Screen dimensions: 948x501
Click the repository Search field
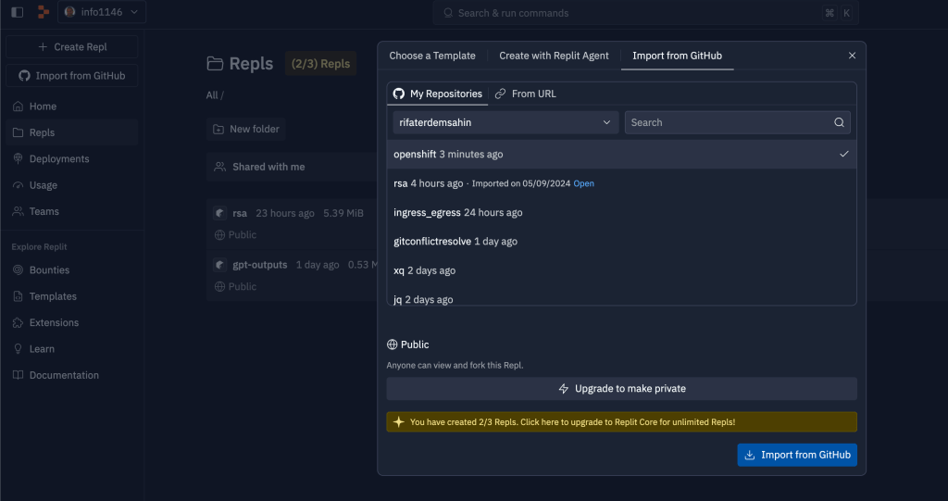[x=737, y=122]
